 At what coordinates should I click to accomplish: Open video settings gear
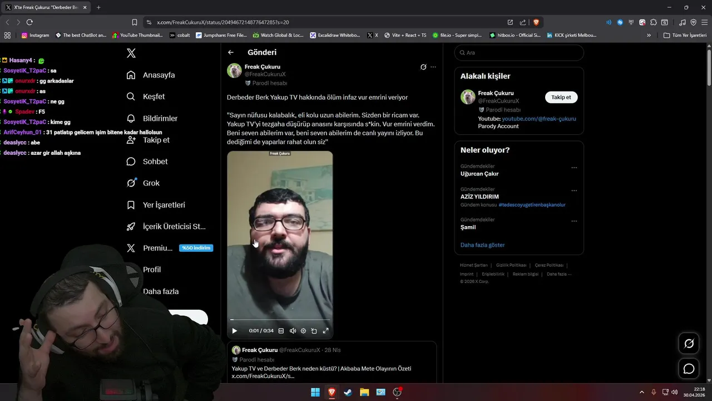point(303,331)
